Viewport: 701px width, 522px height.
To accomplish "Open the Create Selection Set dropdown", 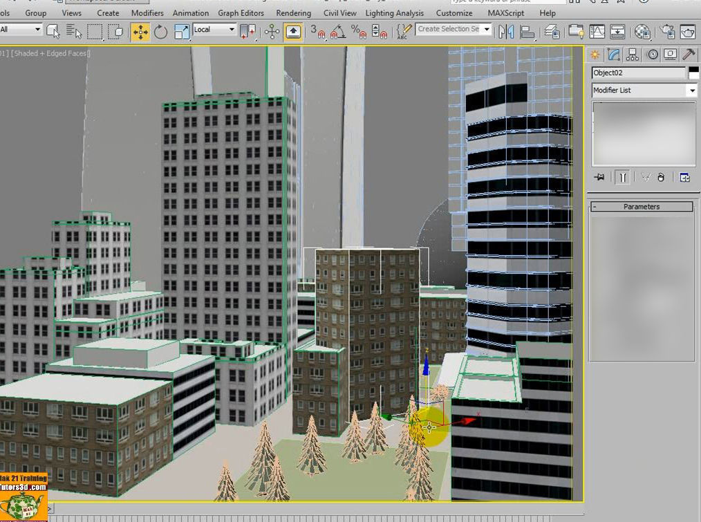I will click(x=454, y=29).
